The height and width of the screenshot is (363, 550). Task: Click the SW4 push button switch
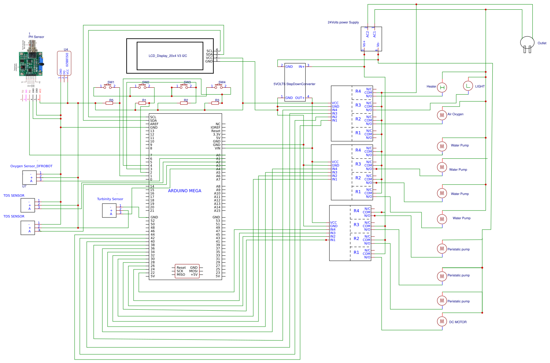coord(219,87)
